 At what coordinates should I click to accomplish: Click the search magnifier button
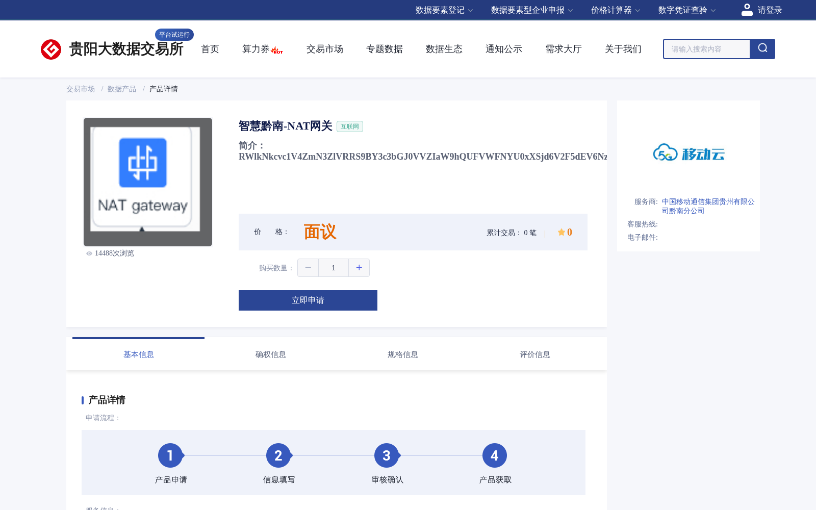762,49
